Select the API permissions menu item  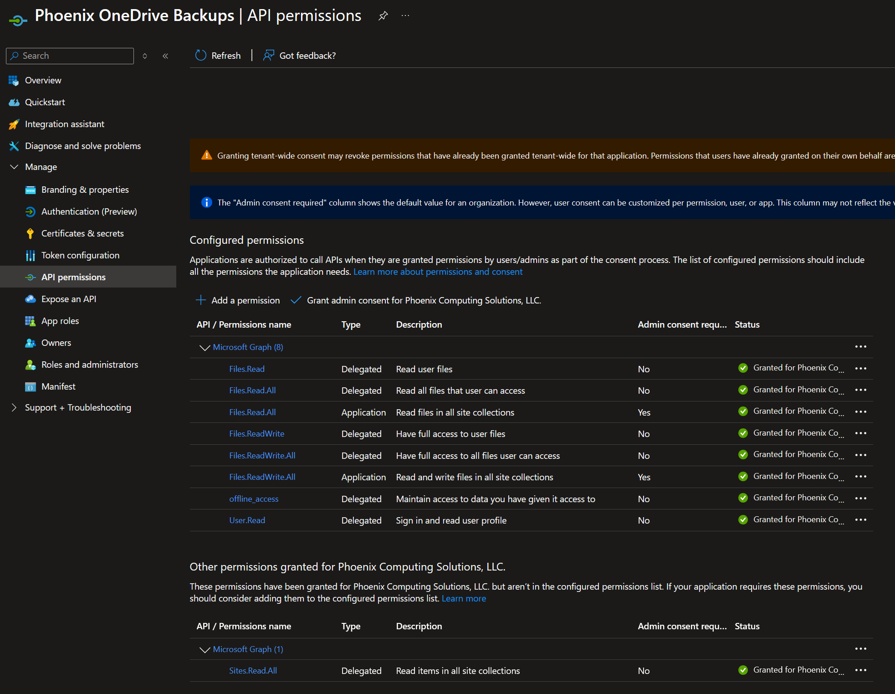click(x=88, y=277)
